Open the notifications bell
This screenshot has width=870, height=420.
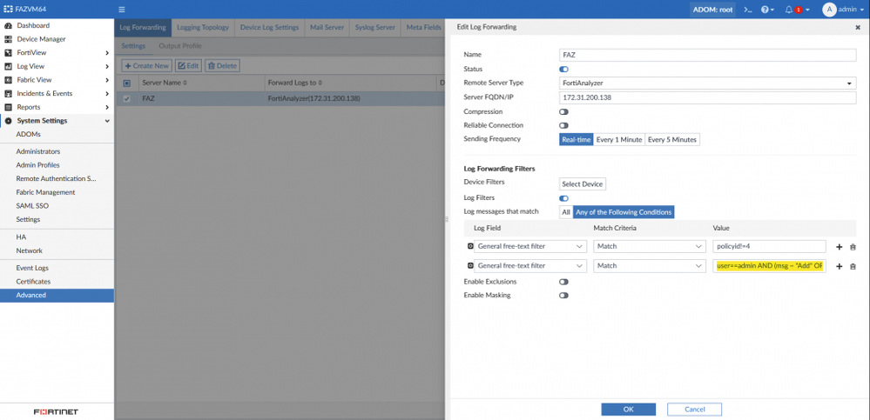coord(789,10)
